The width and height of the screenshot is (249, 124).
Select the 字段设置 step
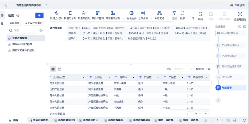point(231,77)
